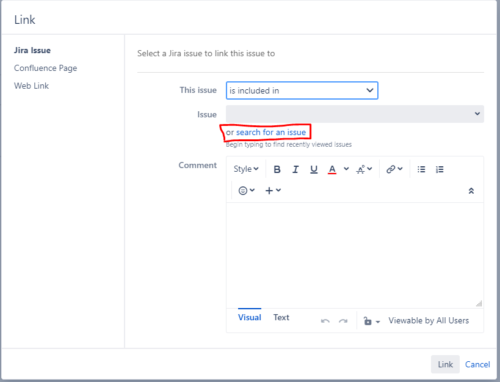Insert a bulleted list
This screenshot has width=500, height=382.
421,169
